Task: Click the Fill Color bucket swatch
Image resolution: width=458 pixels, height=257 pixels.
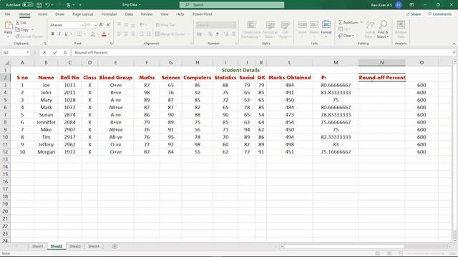Action: click(x=93, y=34)
